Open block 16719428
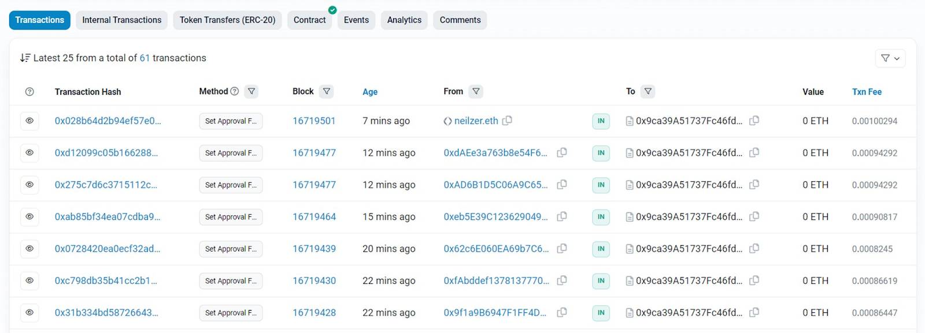925x333 pixels. pyautogui.click(x=314, y=313)
